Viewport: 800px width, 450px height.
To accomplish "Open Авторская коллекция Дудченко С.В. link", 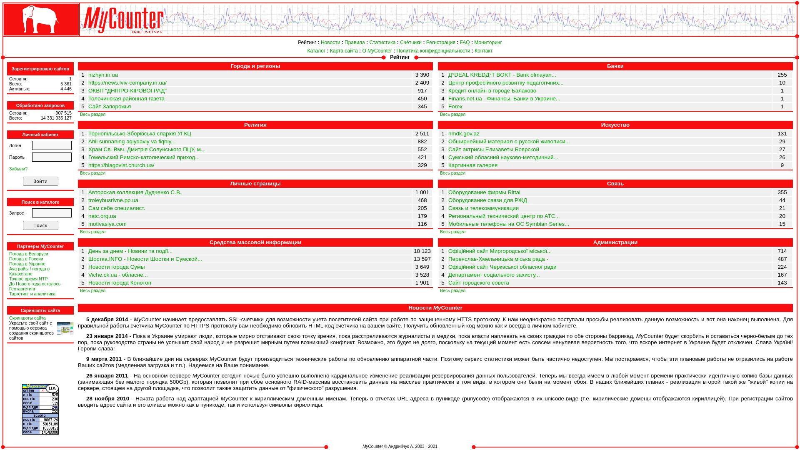I will [135, 192].
